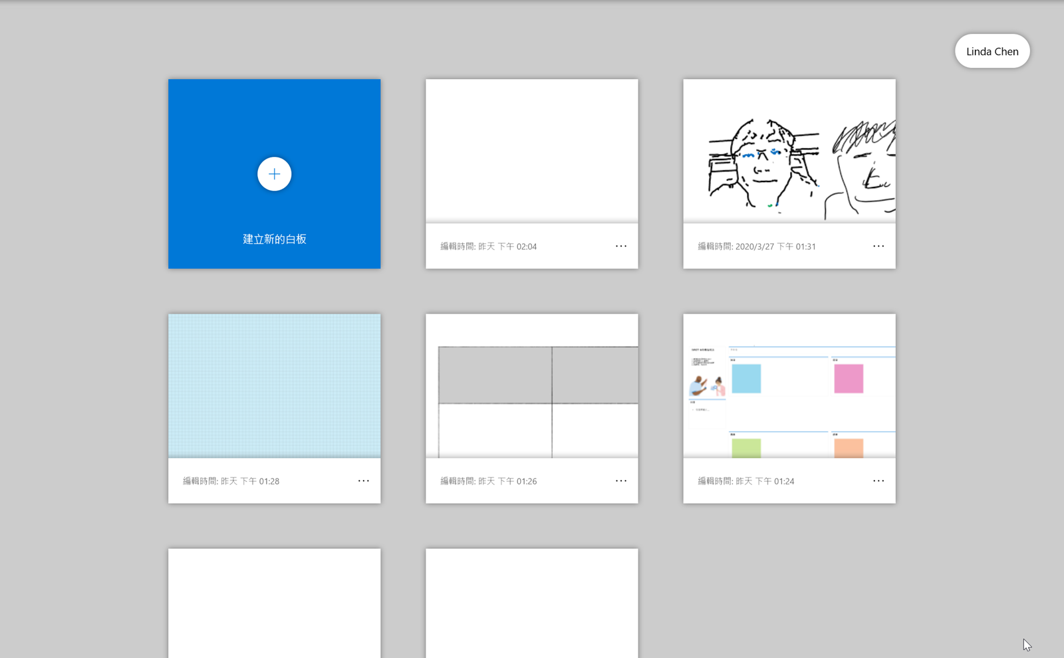Show the ellipsis menu for 下午 01:28 board
The image size is (1064, 658).
click(363, 481)
